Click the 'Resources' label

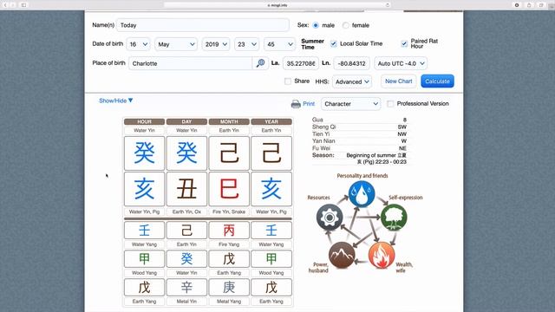[318, 198]
